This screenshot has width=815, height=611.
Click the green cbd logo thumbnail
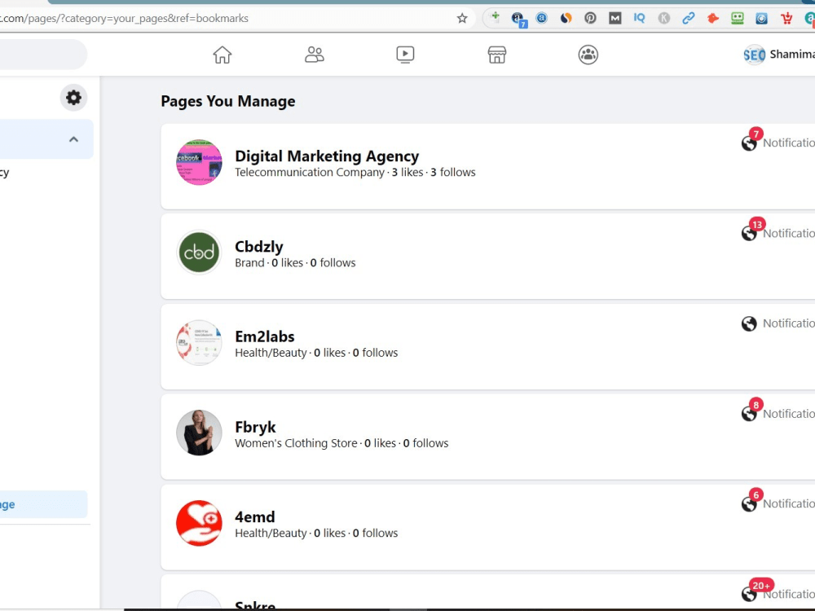click(199, 253)
